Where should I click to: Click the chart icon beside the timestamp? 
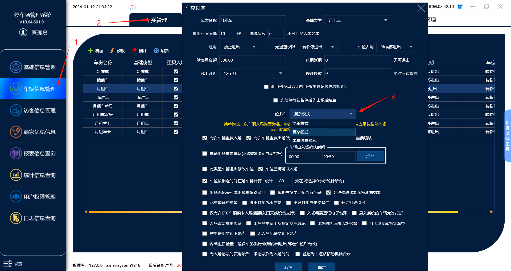point(133,7)
